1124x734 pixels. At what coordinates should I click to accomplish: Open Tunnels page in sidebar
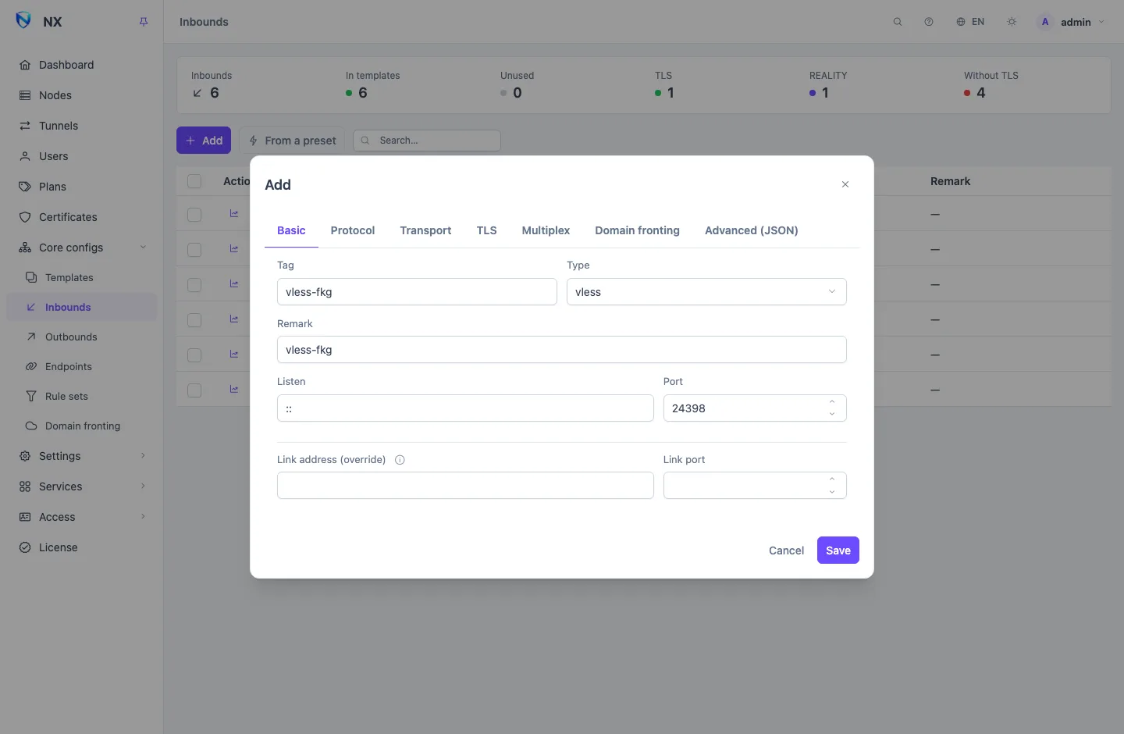tap(82, 126)
